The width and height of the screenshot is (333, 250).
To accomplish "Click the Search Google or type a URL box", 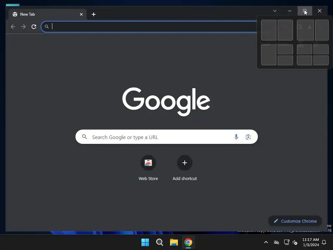I will pyautogui.click(x=166, y=137).
